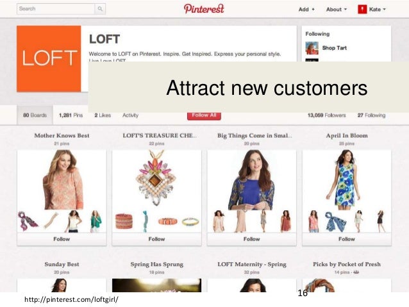View the 2 Likes tab

point(103,115)
